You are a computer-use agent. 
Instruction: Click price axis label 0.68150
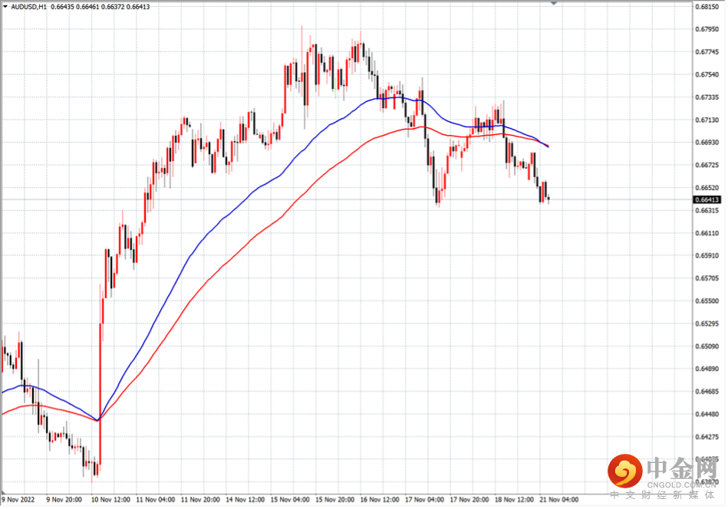click(707, 6)
